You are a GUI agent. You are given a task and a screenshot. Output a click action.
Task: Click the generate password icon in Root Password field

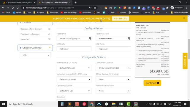click(x=129, y=38)
